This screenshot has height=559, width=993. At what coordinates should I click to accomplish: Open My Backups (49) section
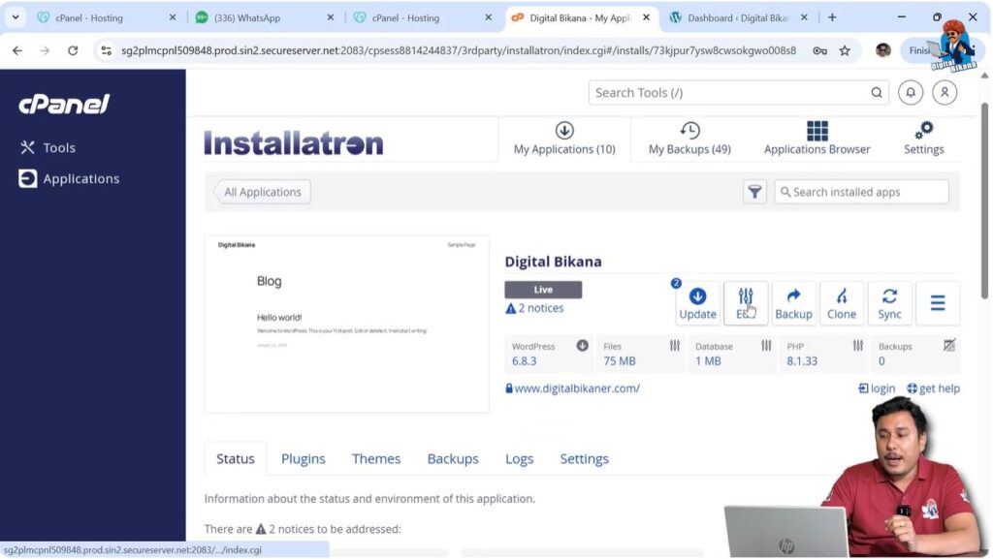tap(689, 140)
